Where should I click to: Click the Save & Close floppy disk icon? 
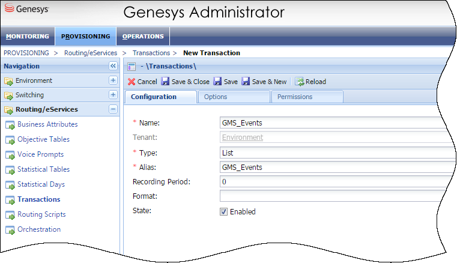(x=165, y=81)
